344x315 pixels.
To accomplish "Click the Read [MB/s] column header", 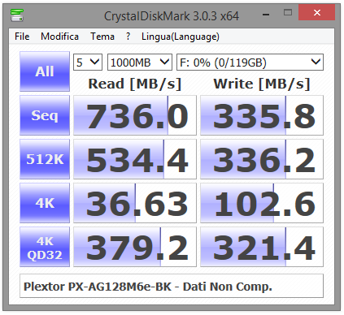I will point(135,84).
